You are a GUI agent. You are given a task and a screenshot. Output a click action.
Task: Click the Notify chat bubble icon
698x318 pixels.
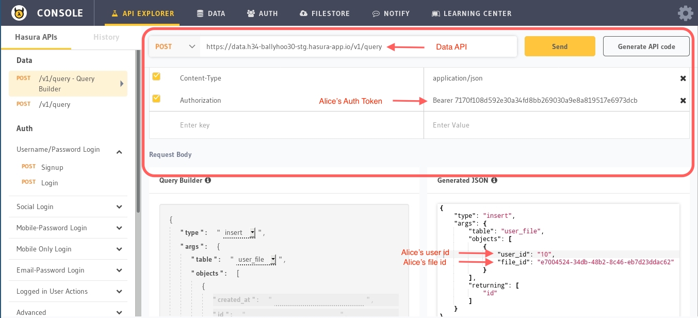pyautogui.click(x=376, y=13)
